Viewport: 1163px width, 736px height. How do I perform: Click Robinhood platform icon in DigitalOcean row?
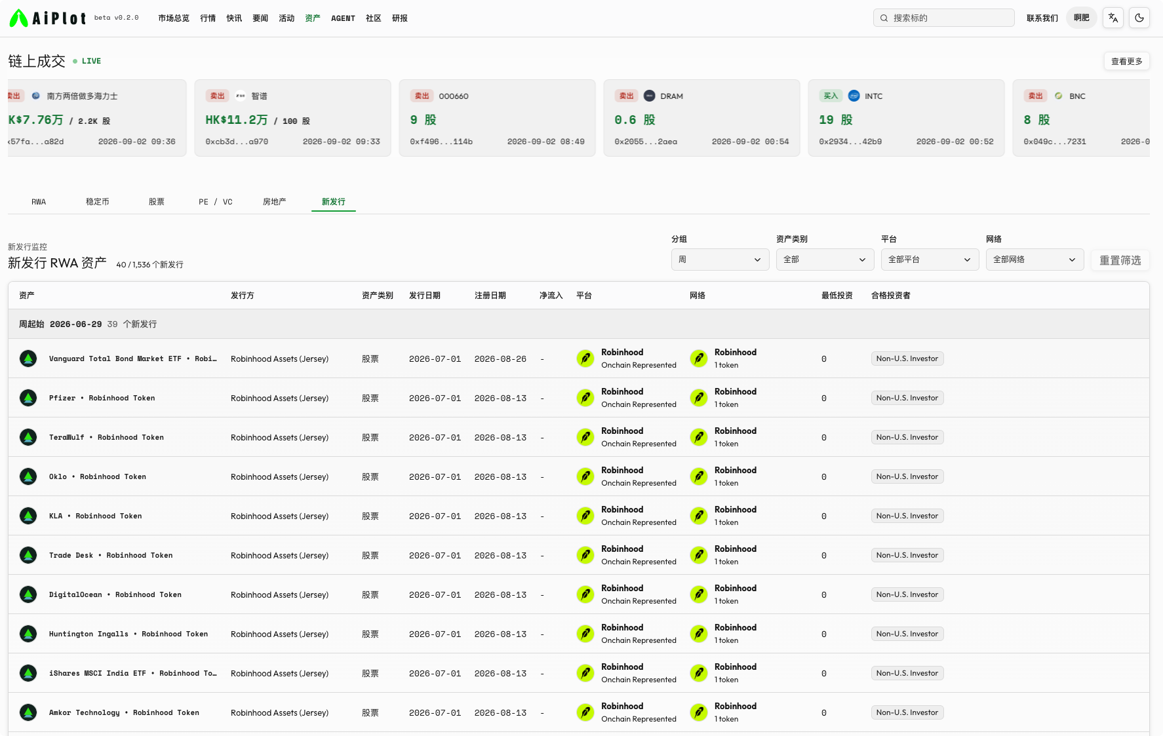[x=585, y=594]
